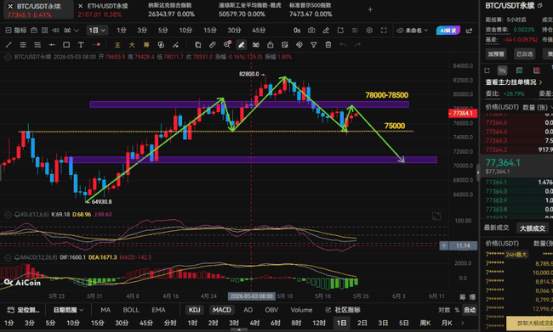Click the plus button beside 11.14 axis label

point(443,245)
